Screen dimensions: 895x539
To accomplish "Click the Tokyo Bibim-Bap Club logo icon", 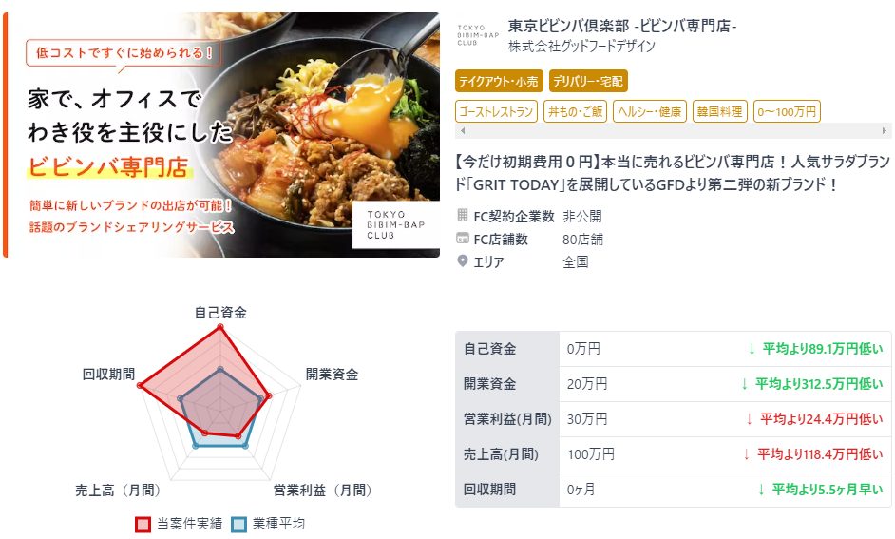I will click(478, 35).
